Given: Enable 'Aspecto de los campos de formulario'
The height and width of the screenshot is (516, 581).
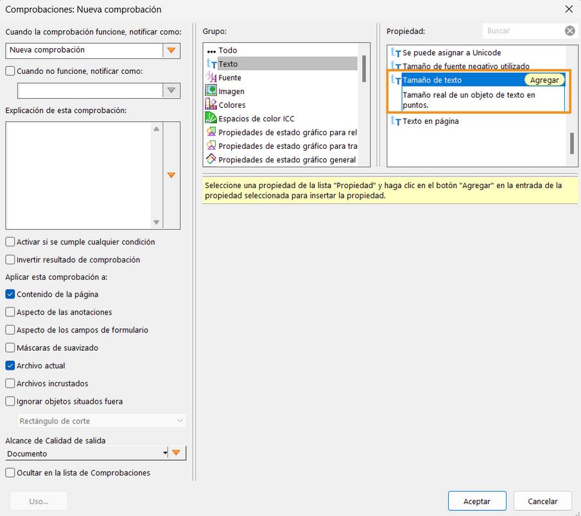Looking at the screenshot, I should [10, 330].
